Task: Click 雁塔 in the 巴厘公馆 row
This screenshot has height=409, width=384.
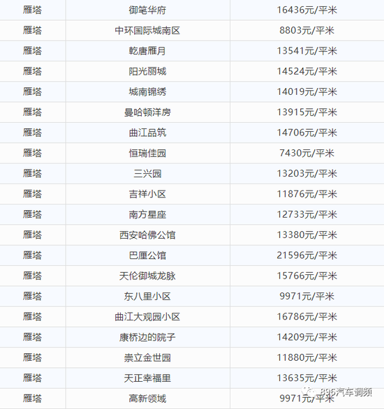Action: pyautogui.click(x=32, y=255)
